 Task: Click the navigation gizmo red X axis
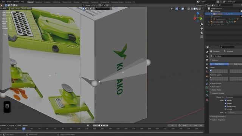[x=195, y=19]
